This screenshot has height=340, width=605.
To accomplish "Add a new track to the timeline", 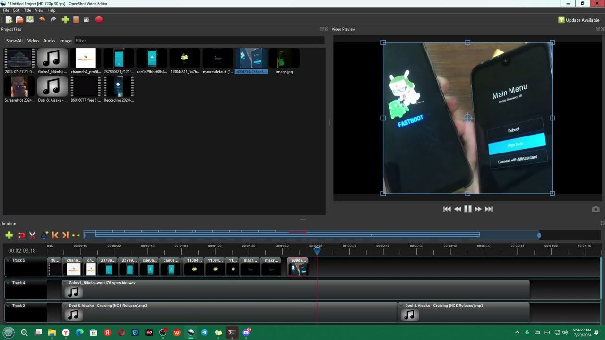I will click(9, 235).
